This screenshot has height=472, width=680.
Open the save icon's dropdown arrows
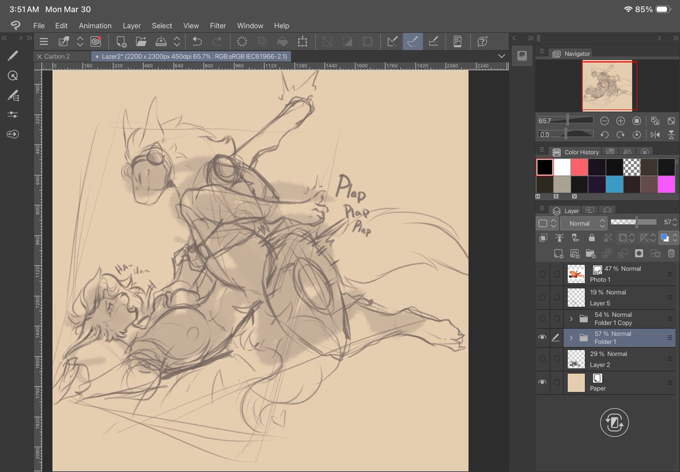pos(177,41)
